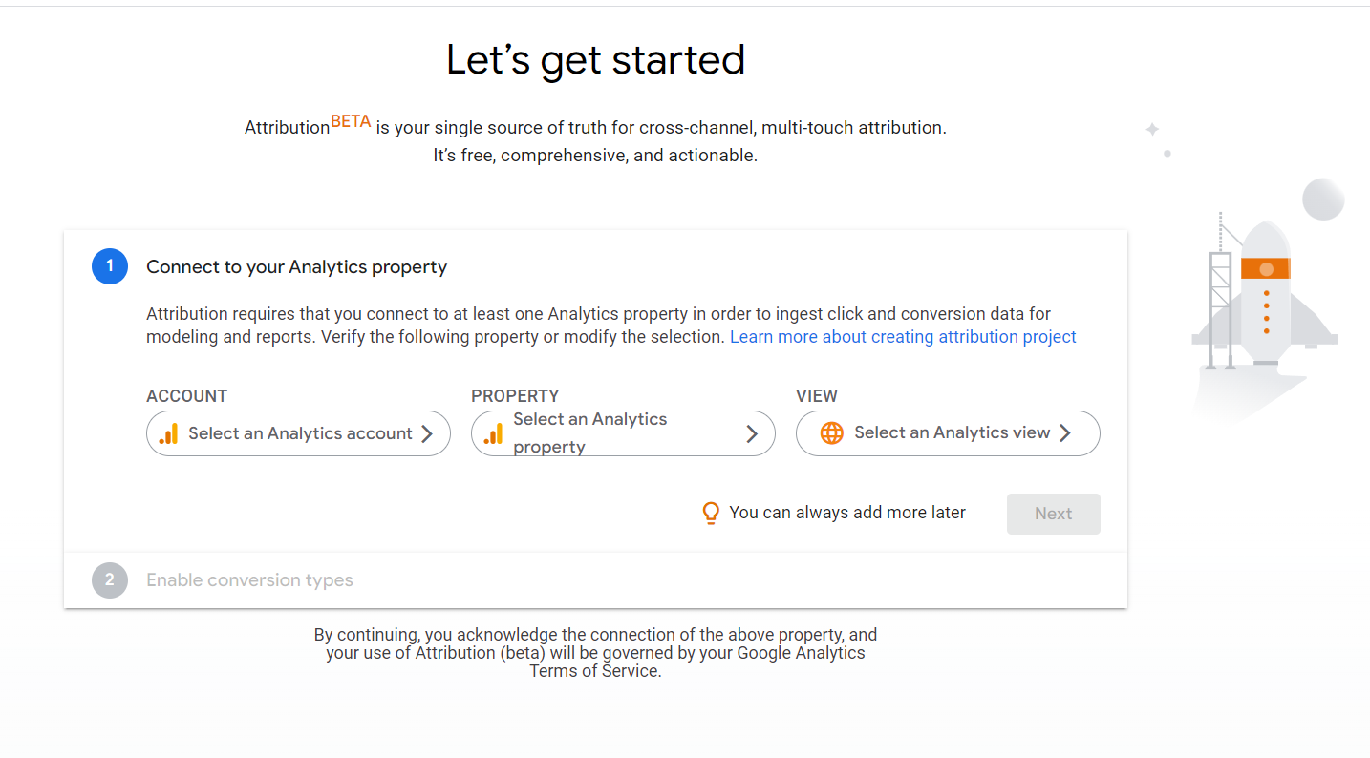
Task: Click the Analytics bar-chart icon under PROPERTY
Action: coord(493,434)
